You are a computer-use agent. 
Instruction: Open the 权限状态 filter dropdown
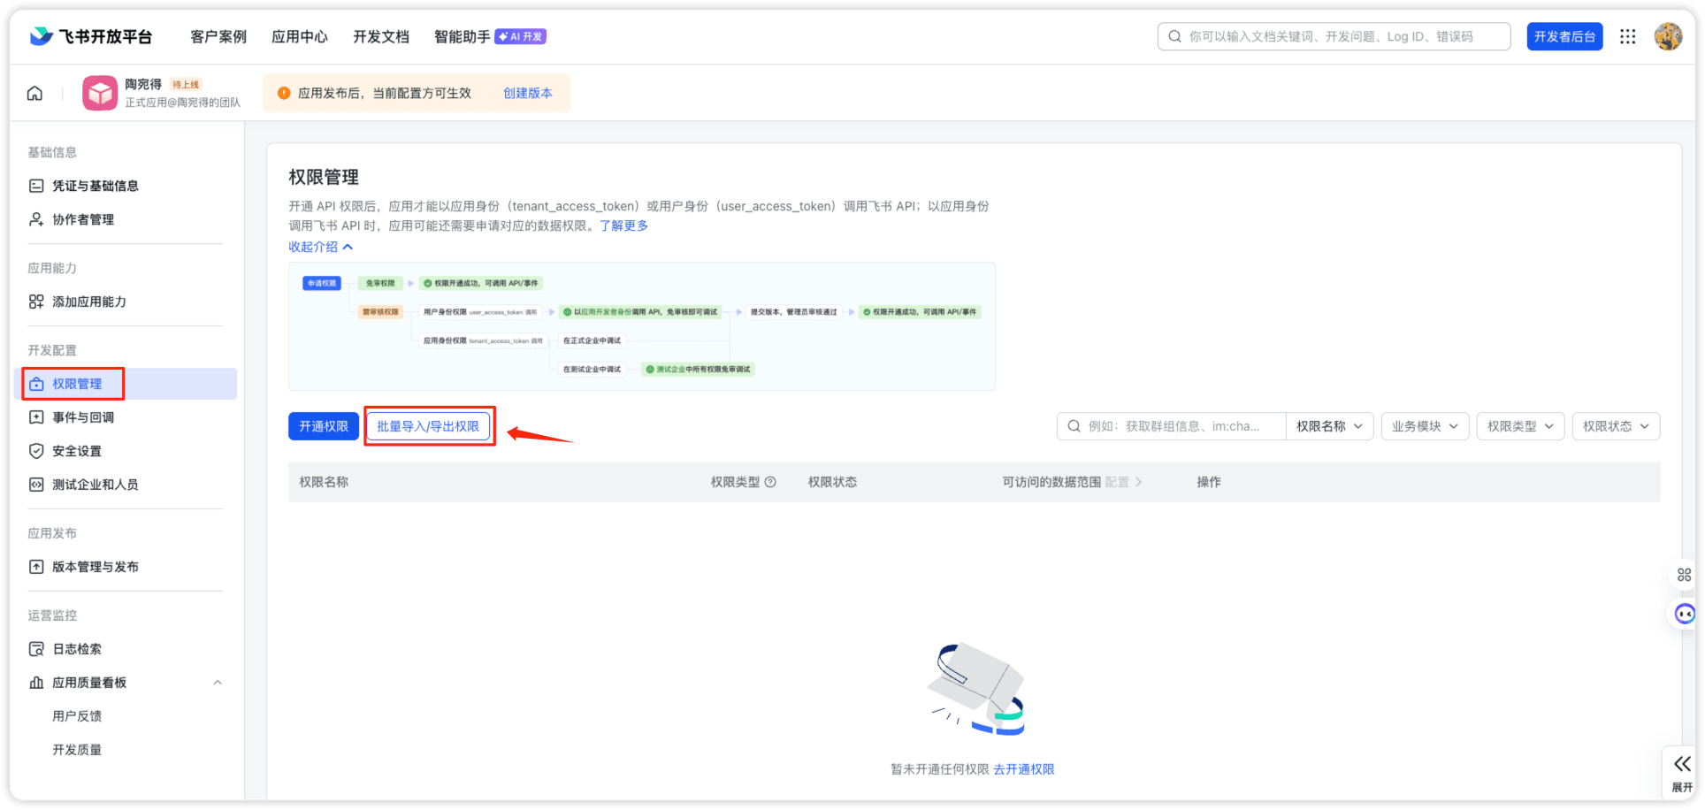(x=1616, y=426)
